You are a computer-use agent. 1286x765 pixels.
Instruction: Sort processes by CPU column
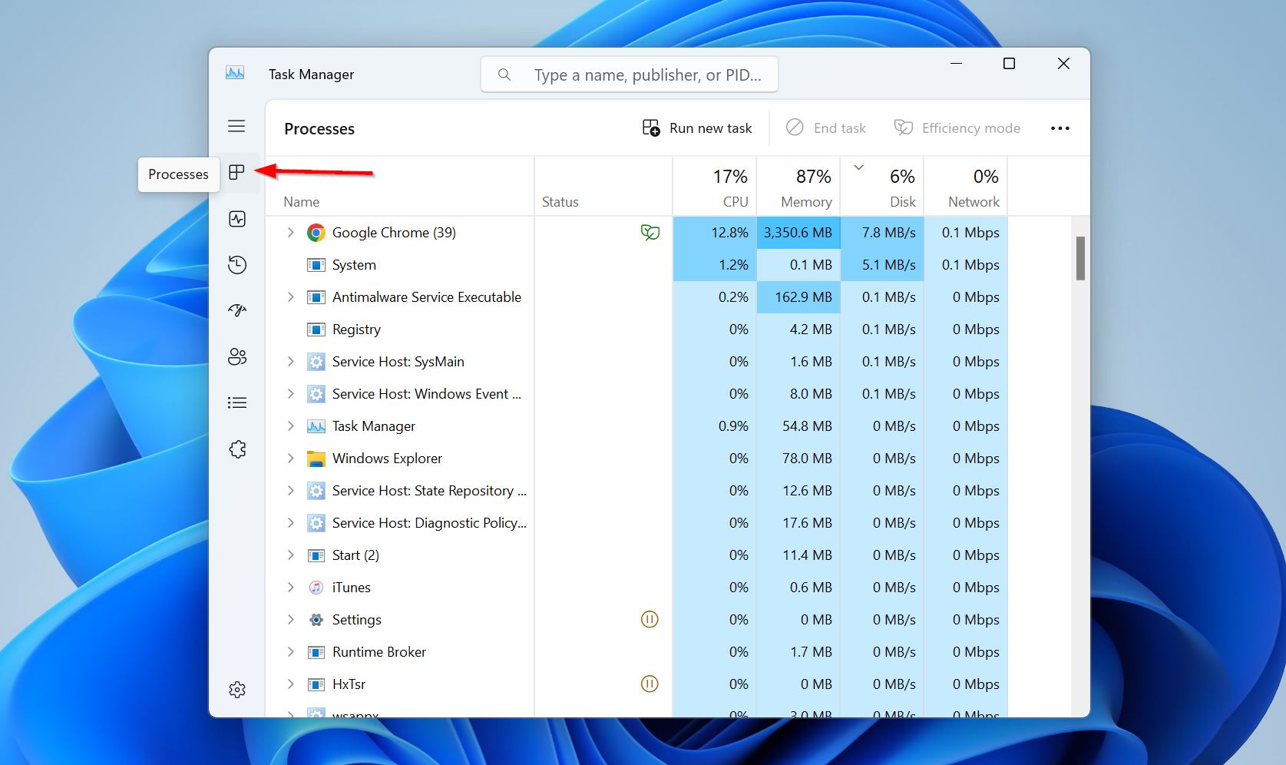(x=715, y=187)
